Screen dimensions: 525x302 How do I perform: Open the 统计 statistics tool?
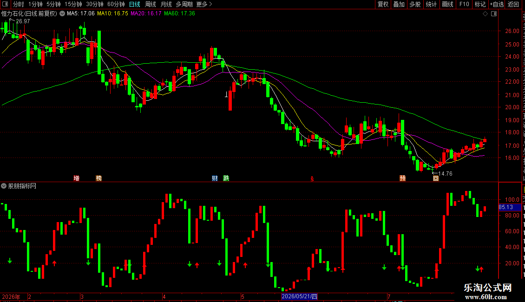pyautogui.click(x=431, y=4)
